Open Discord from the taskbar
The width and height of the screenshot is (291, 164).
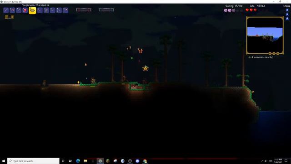[x=137, y=161]
